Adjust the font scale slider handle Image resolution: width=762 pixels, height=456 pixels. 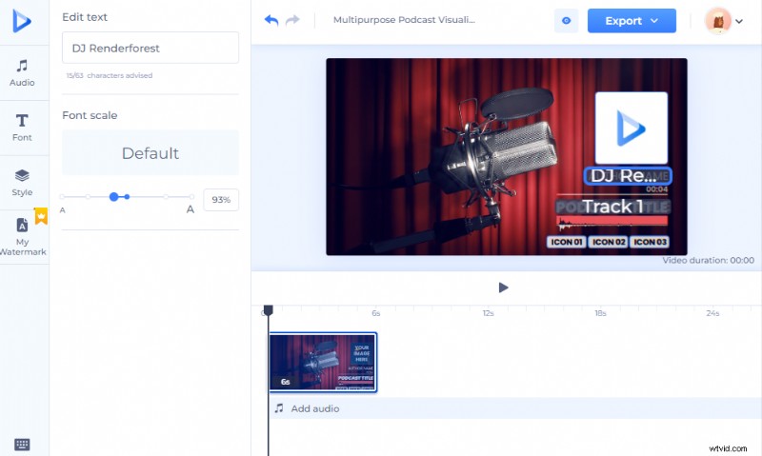[113, 197]
